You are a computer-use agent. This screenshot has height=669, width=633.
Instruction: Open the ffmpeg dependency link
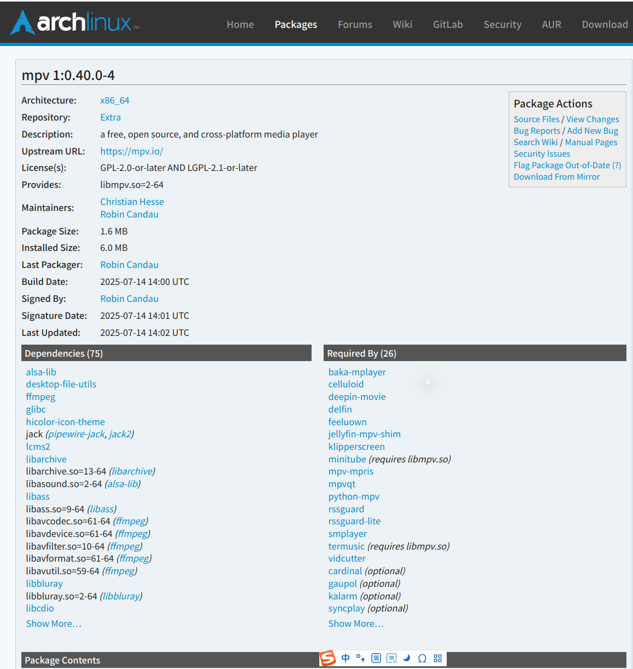click(41, 397)
